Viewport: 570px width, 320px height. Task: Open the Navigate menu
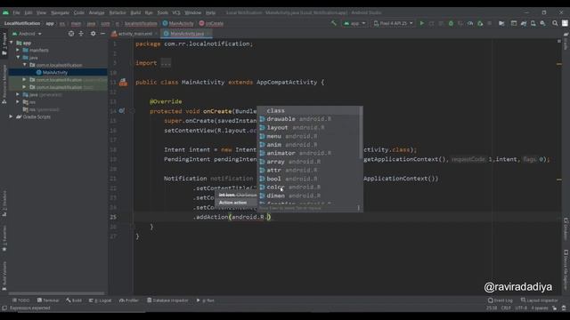[60, 12]
